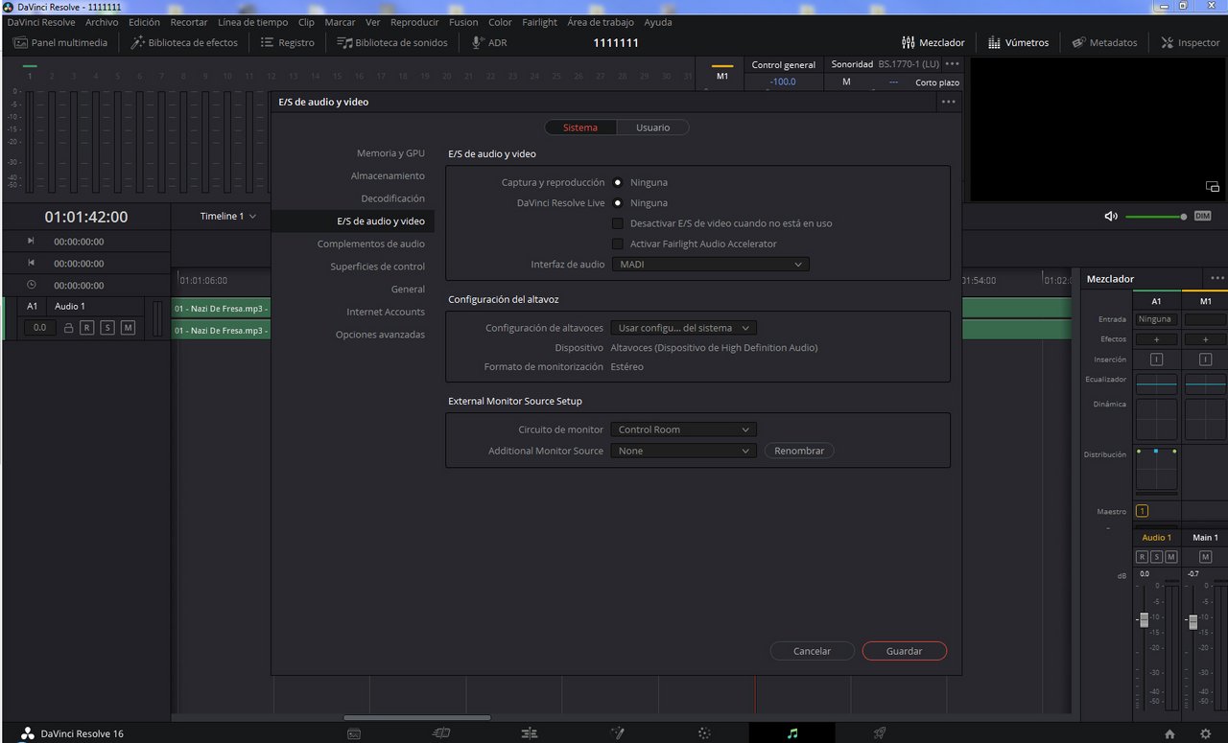Lock track A1 with the padlock icon
The image size is (1228, 743).
(x=68, y=328)
